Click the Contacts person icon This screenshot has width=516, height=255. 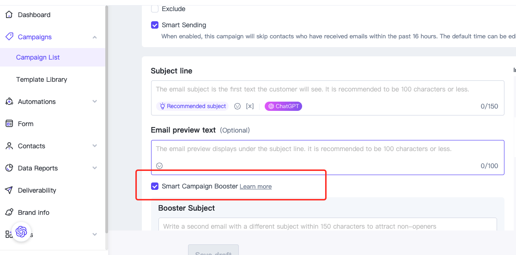[9, 146]
